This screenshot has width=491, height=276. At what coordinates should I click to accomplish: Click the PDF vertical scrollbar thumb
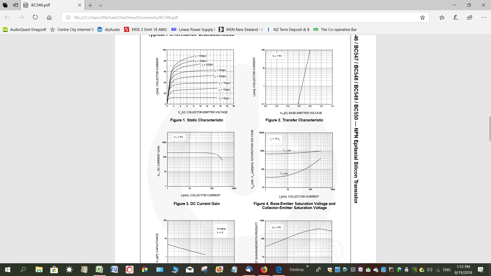[x=490, y=129]
